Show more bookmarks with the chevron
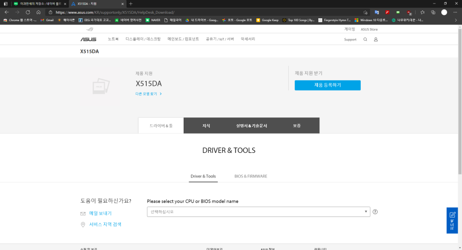The height and width of the screenshot is (250, 462). pyautogui.click(x=456, y=20)
